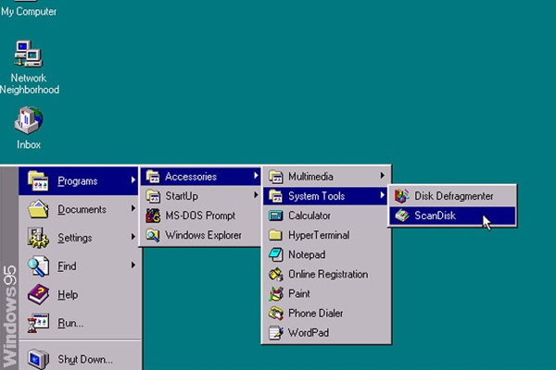
Task: Open Online Registration menu entry
Action: click(325, 274)
